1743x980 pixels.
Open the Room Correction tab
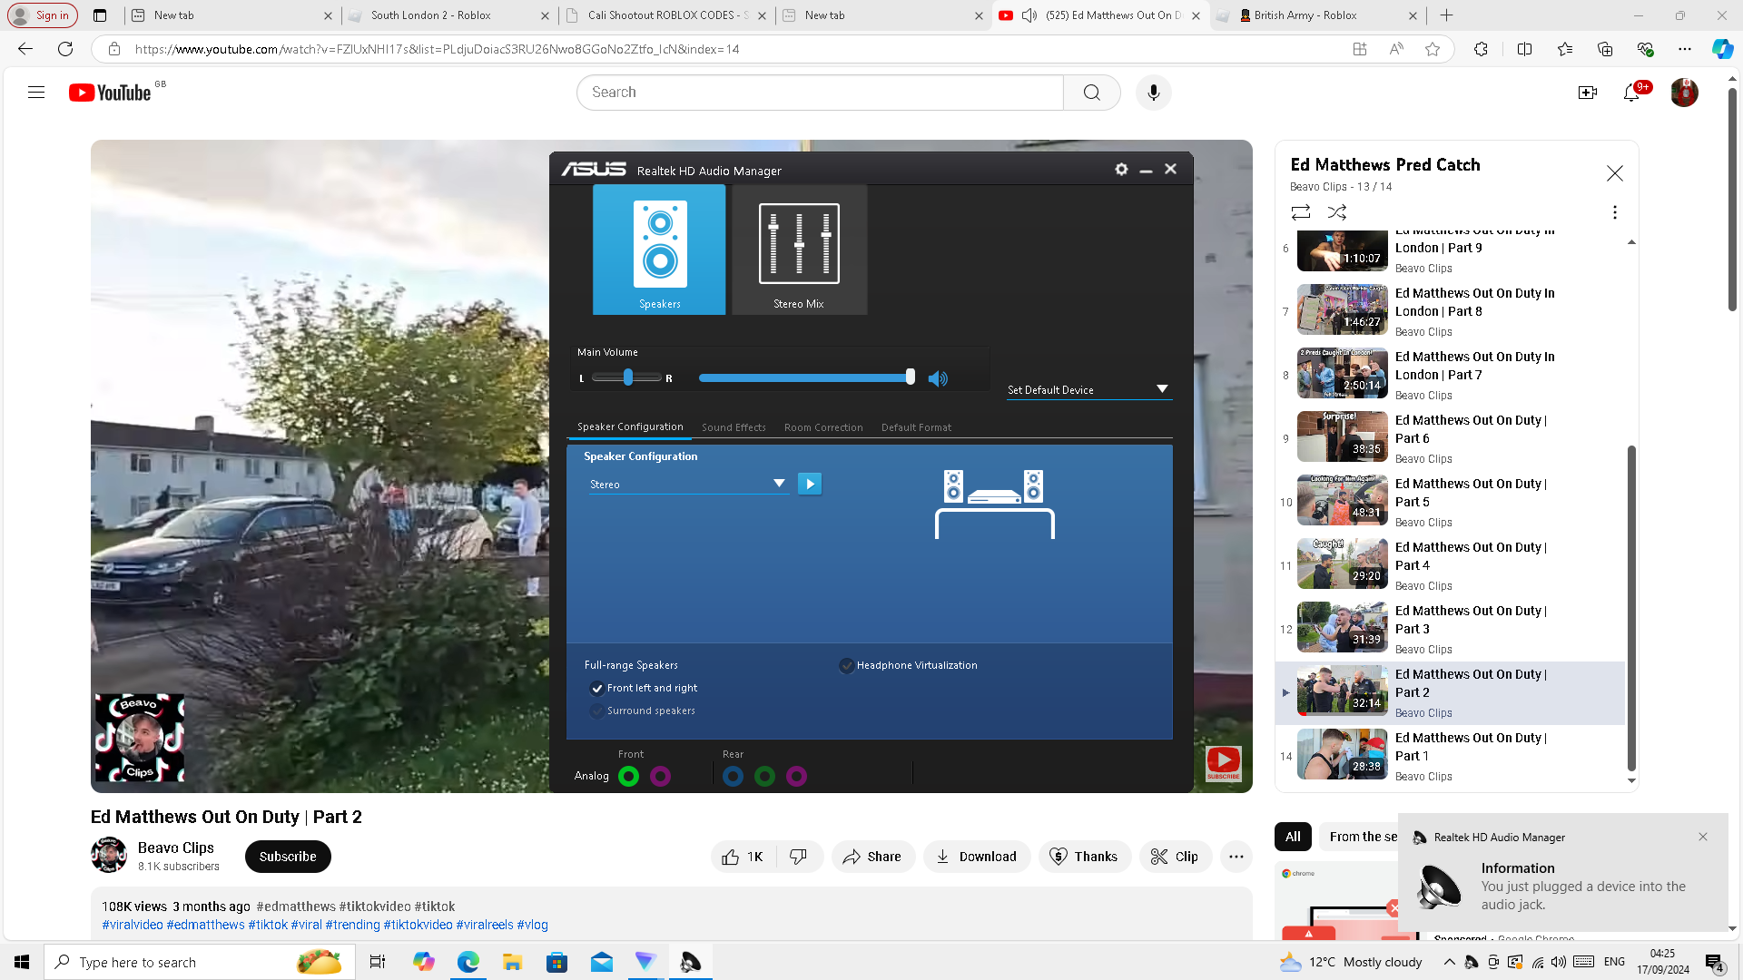point(823,427)
